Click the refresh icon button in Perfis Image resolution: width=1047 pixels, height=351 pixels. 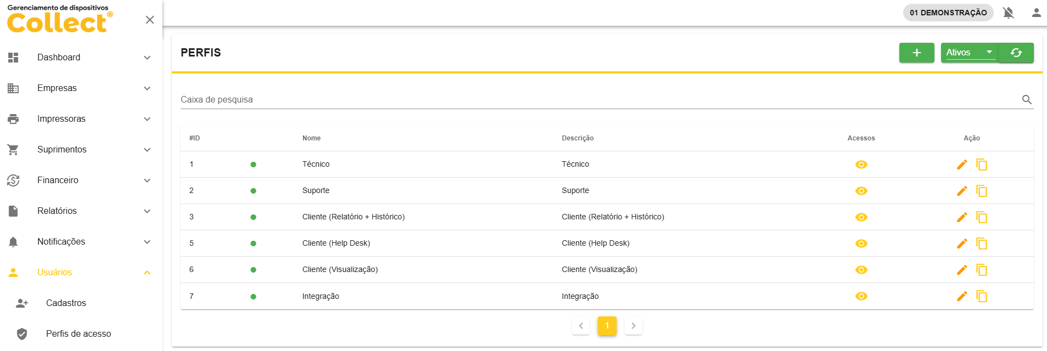pos(1016,53)
